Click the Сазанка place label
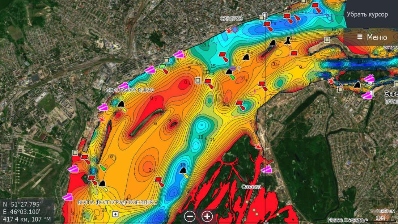The width and height of the screenshot is (398, 224). [251, 187]
